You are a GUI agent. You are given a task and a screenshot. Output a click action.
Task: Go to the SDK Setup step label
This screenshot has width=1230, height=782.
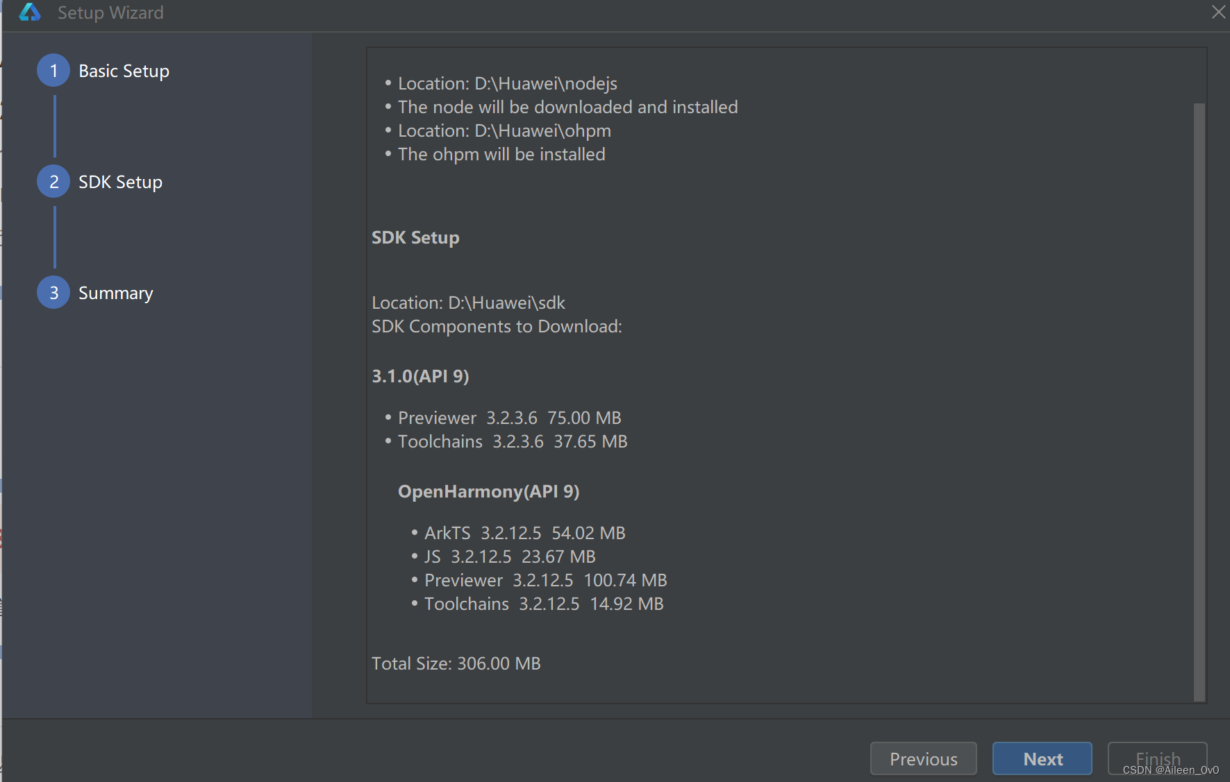click(120, 182)
